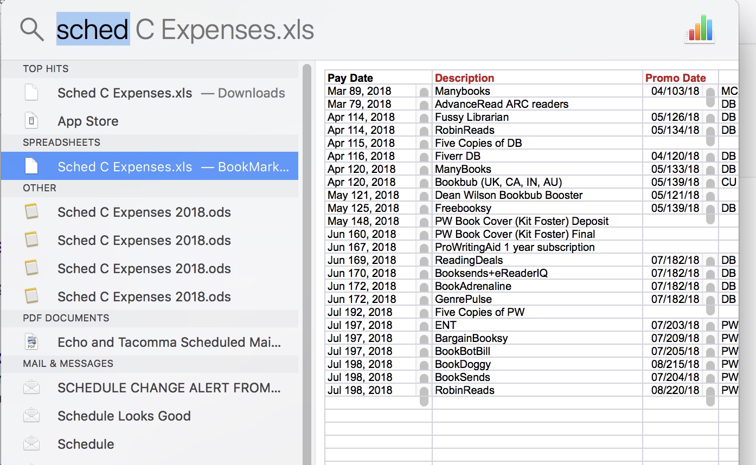Image resolution: width=756 pixels, height=465 pixels.
Task: Click the BookAdrenaline description cell
Action: point(537,286)
